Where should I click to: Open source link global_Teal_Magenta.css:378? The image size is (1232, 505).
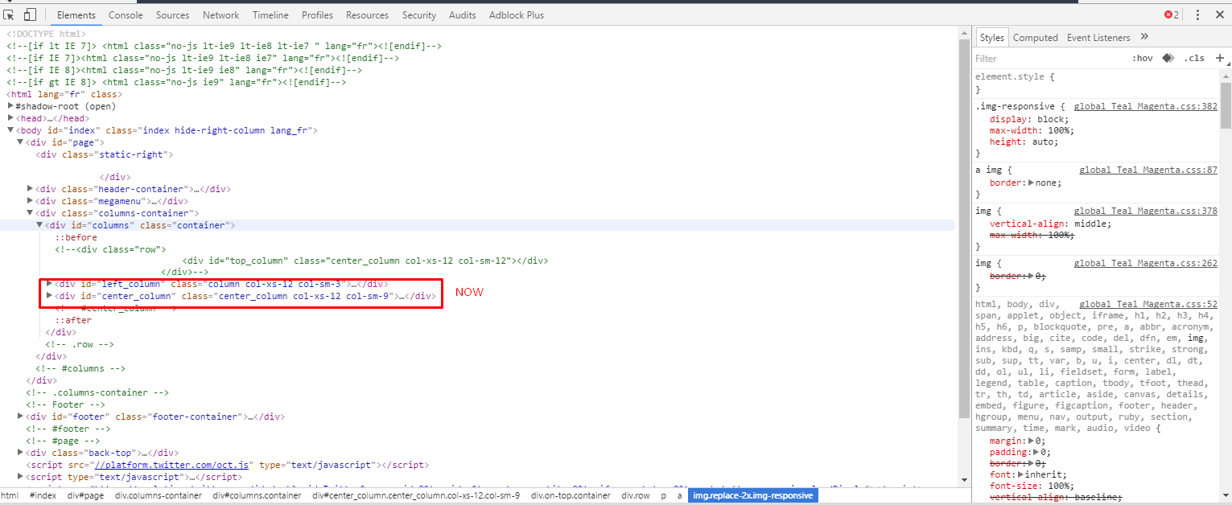pyautogui.click(x=1146, y=211)
